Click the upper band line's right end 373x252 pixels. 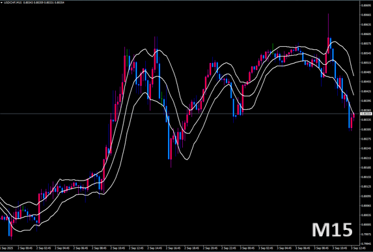[353, 75]
